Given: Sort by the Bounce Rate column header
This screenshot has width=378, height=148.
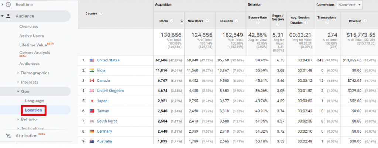Looking at the screenshot, I should pyautogui.click(x=257, y=18).
